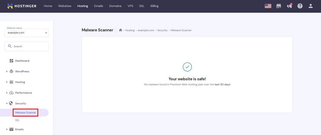Select SSL under Security in sidebar
Viewport: 321px width, 135px height.
(x=17, y=120)
